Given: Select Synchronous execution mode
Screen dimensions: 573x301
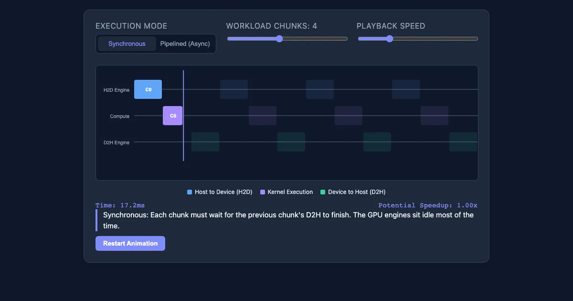Looking at the screenshot, I should coord(127,43).
